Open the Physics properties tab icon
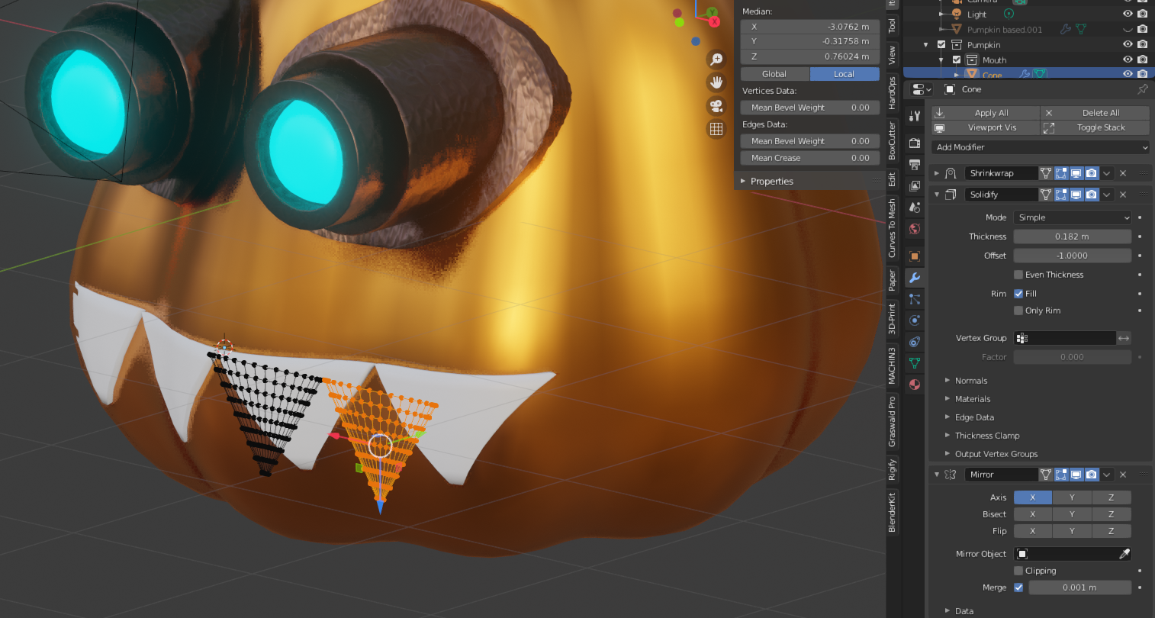The height and width of the screenshot is (618, 1155). click(915, 320)
